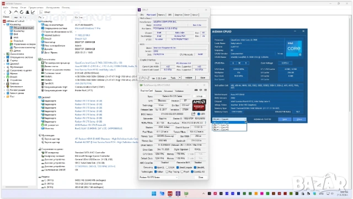Switch to the Sensors tab in GPU-Z
353x199 pixels.
click(x=158, y=91)
